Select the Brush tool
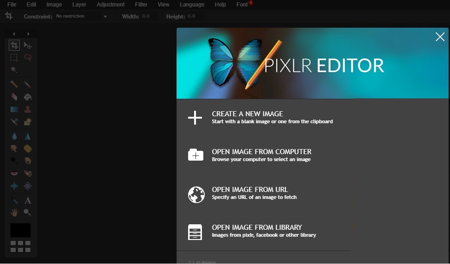 pos(28,84)
